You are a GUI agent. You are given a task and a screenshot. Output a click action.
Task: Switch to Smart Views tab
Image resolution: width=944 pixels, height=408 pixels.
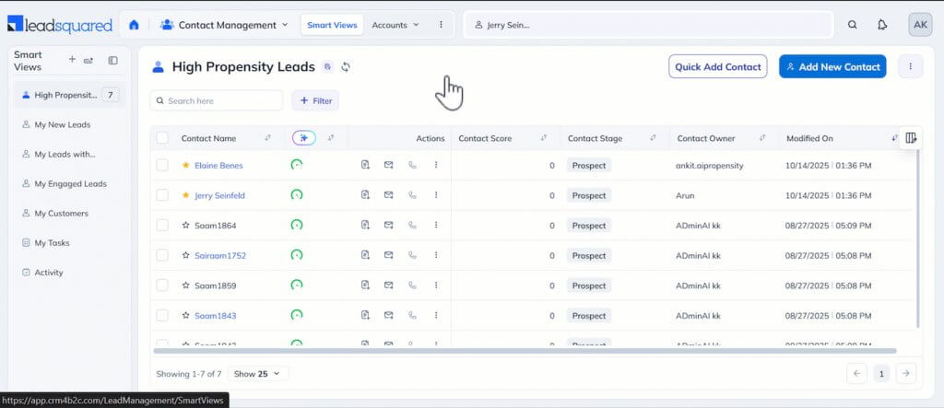tap(332, 25)
